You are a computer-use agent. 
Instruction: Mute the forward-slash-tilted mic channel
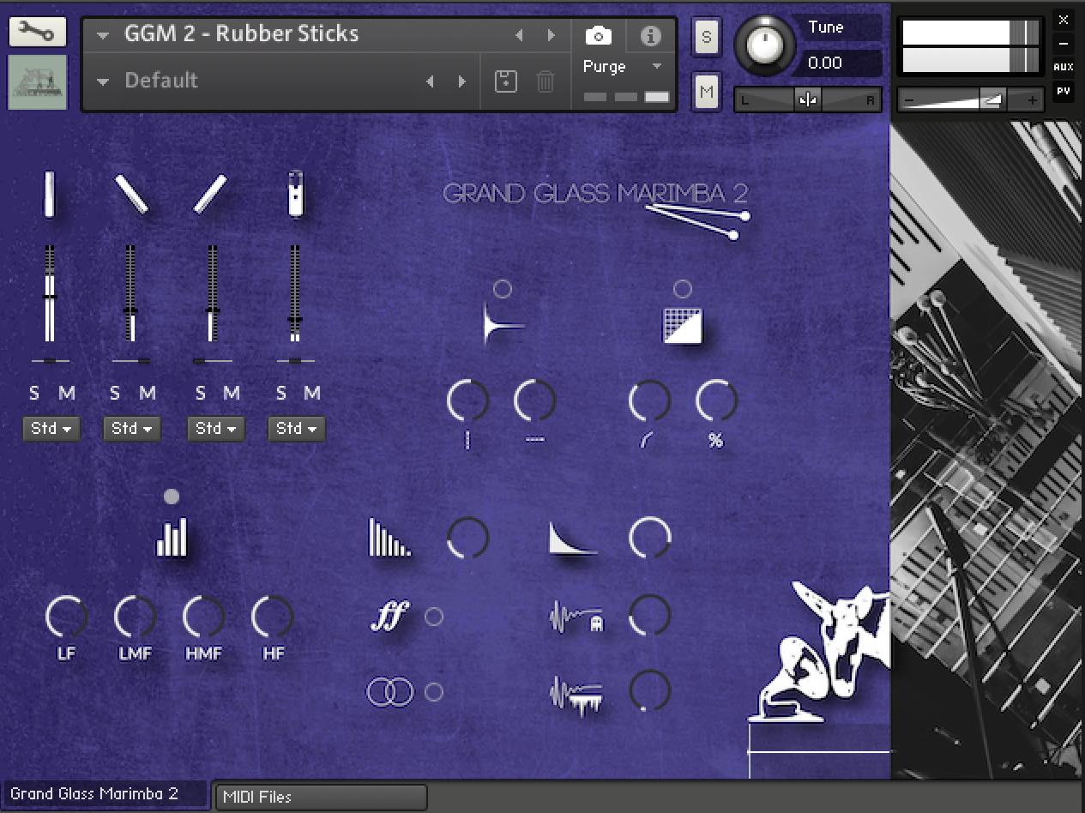232,394
